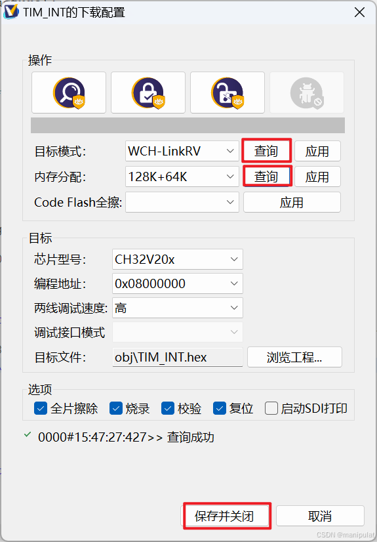The image size is (377, 542).
Task: Click the magnifier query chip info icon
Action: (x=69, y=93)
